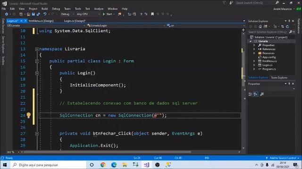
Task: Click the split editor plus button
Action: coord(243,30)
